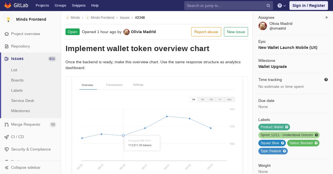Click the Project overview home icon

[7, 34]
